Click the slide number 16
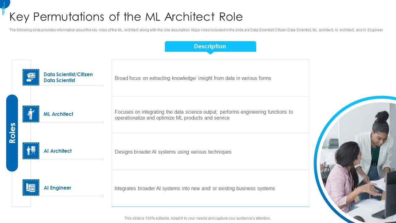The height and width of the screenshot is (223, 396). [390, 218]
